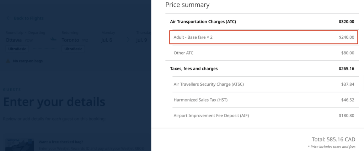Open the free checked bag promo image
The width and height of the screenshot is (364, 151).
18,144
